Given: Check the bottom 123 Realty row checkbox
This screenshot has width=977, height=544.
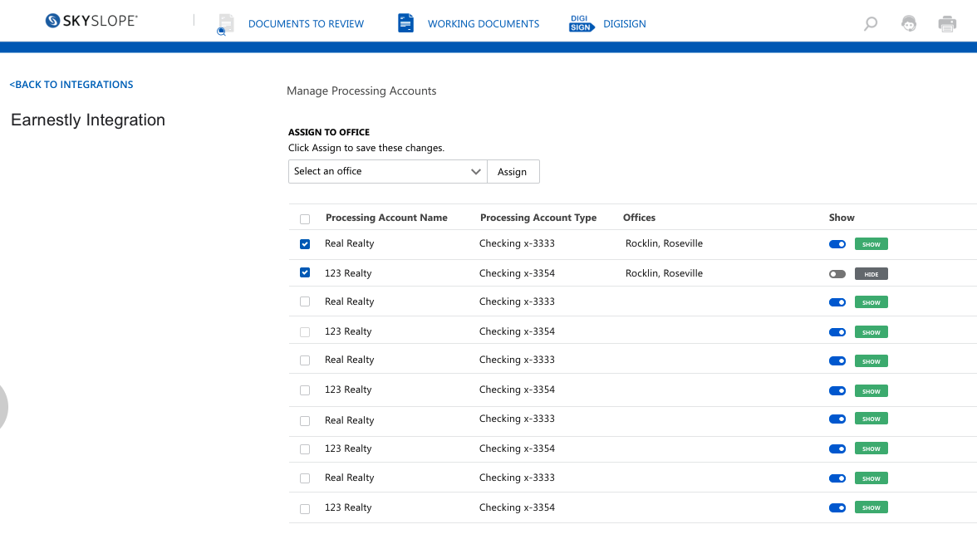Looking at the screenshot, I should pos(305,508).
